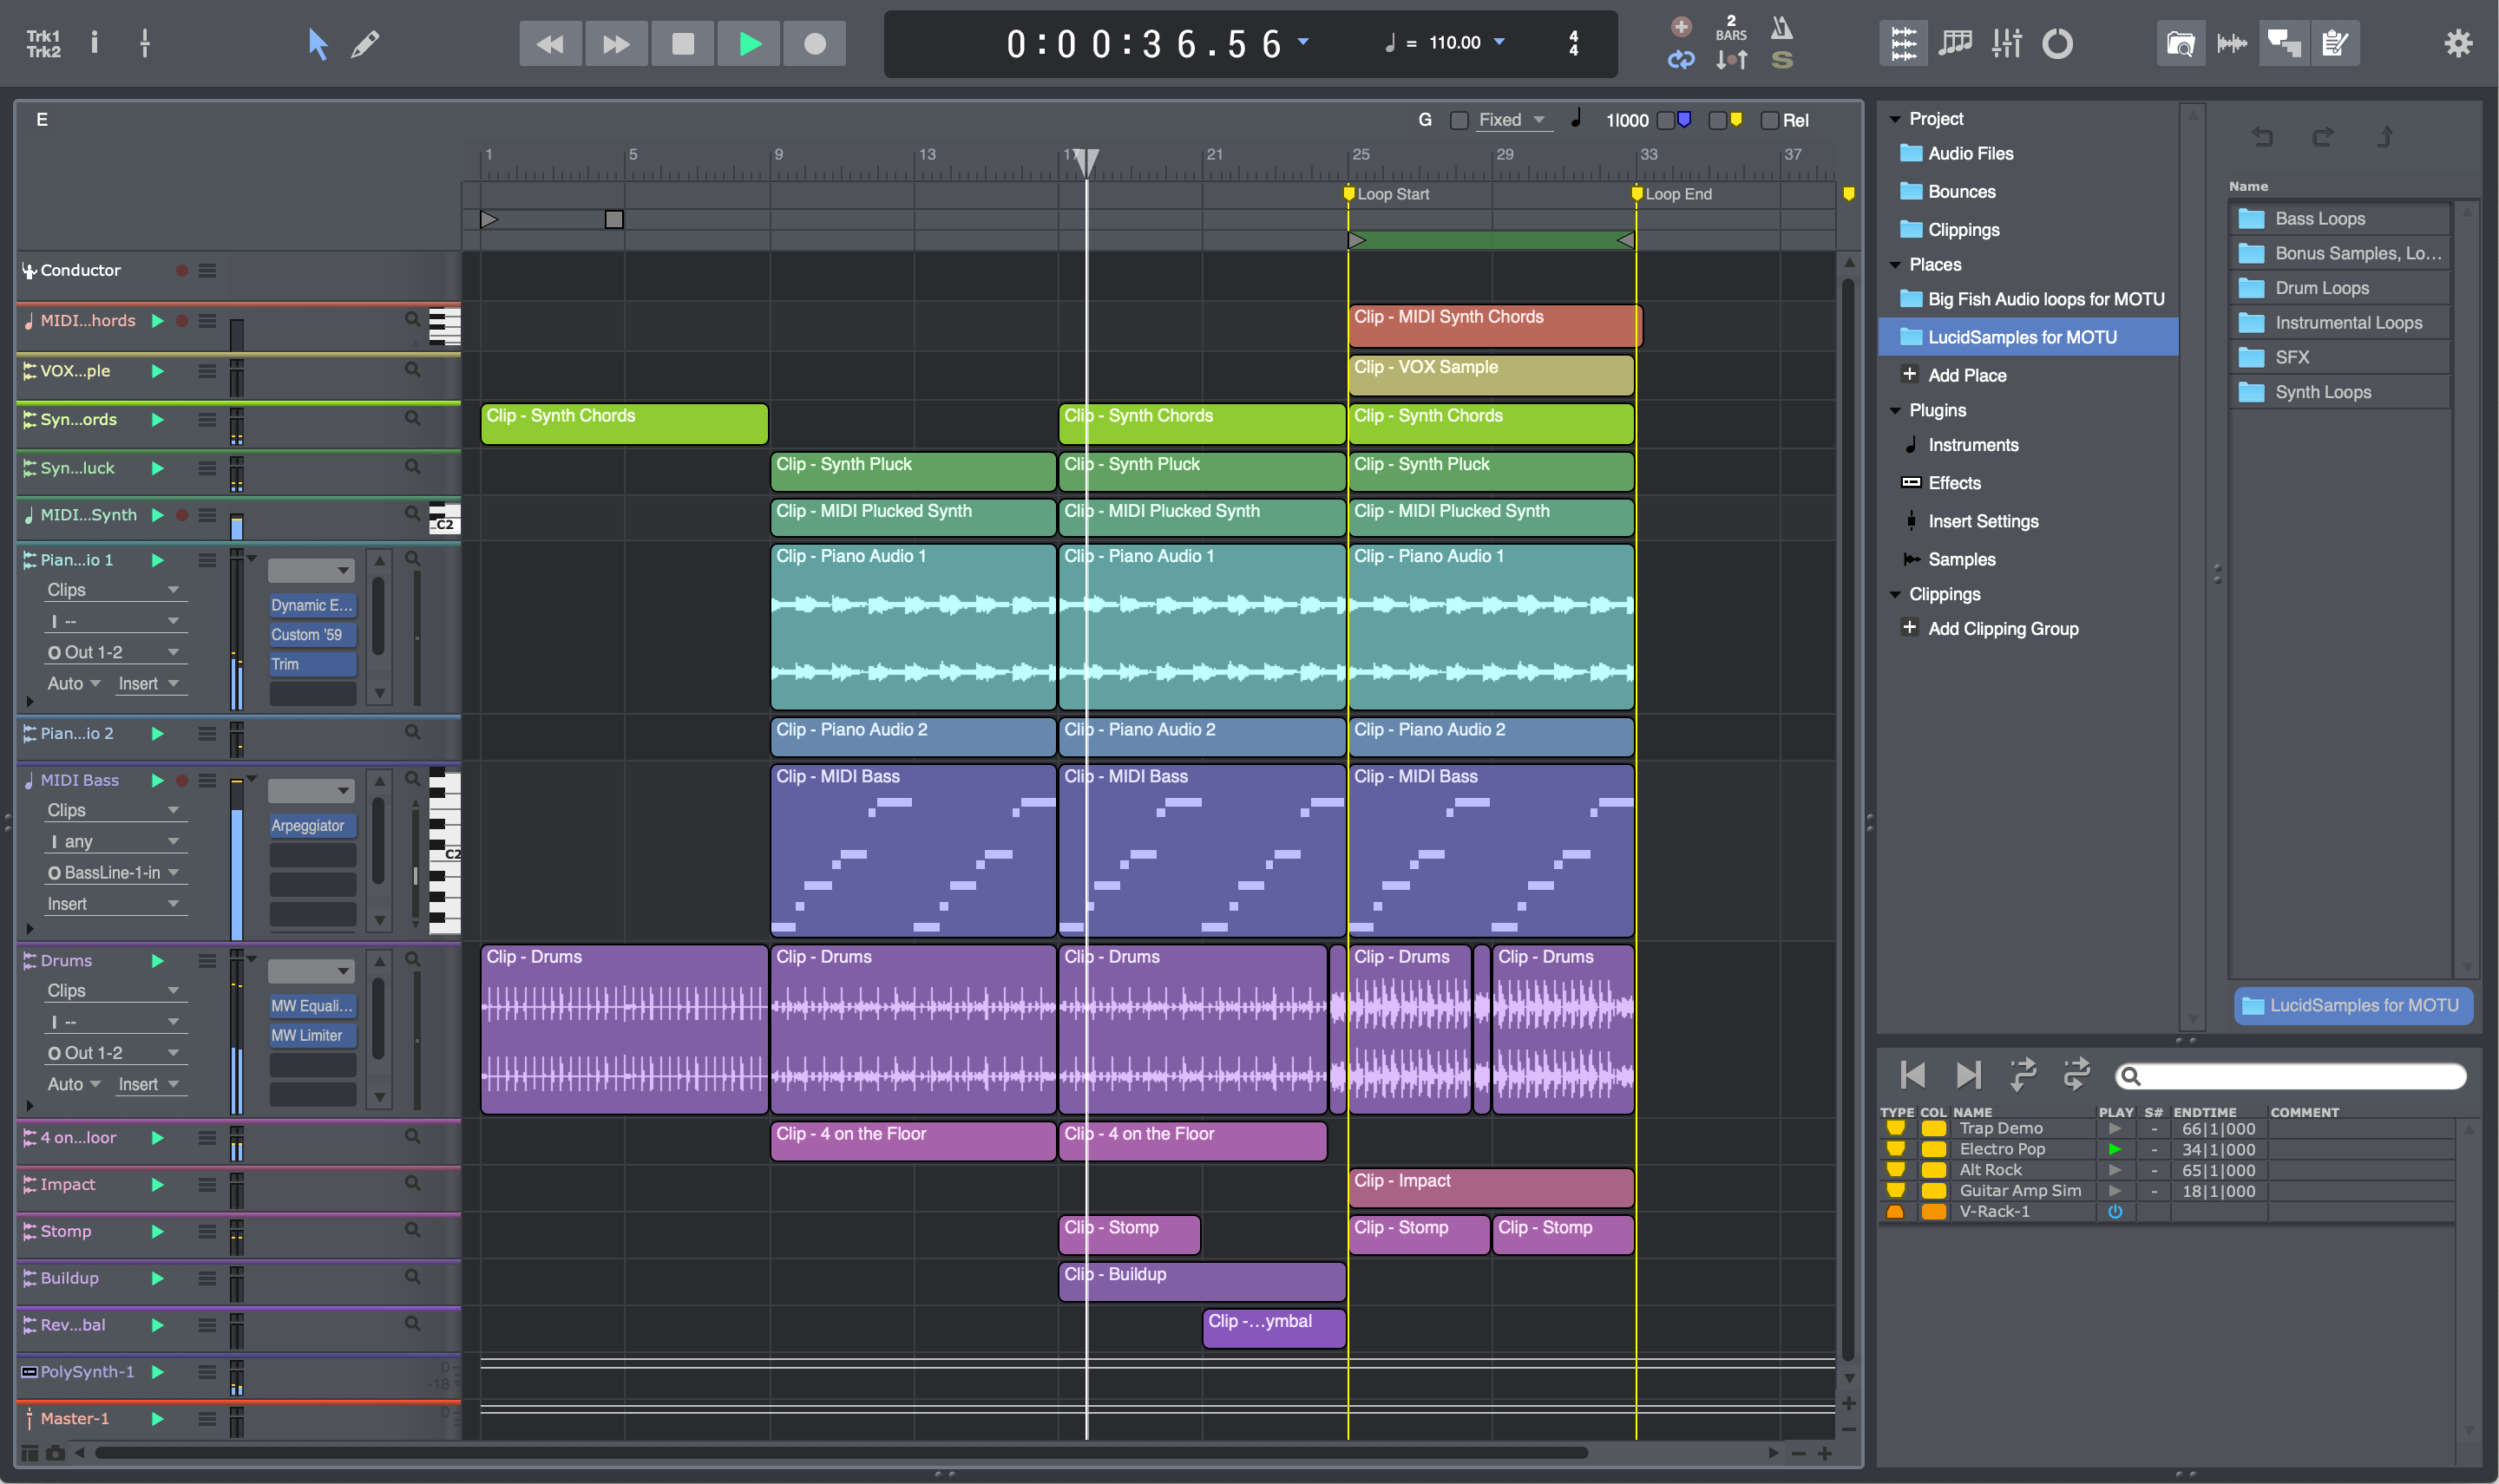Screen dimensions: 2499x1484
Task: Toggle the metronome click icon
Action: click(x=1781, y=28)
